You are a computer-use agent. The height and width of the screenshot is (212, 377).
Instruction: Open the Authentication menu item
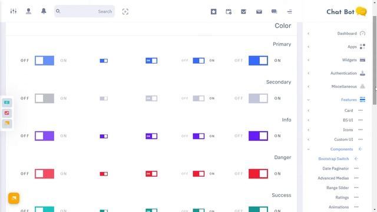pyautogui.click(x=343, y=73)
